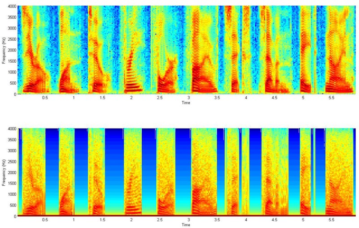The width and height of the screenshot is (359, 228).
Task: Select the 4.5 time tick on bottom plot
Action: coord(275,220)
